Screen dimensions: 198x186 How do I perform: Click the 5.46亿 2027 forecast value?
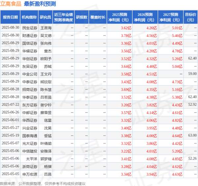pyautogui.click(x=176, y=35)
